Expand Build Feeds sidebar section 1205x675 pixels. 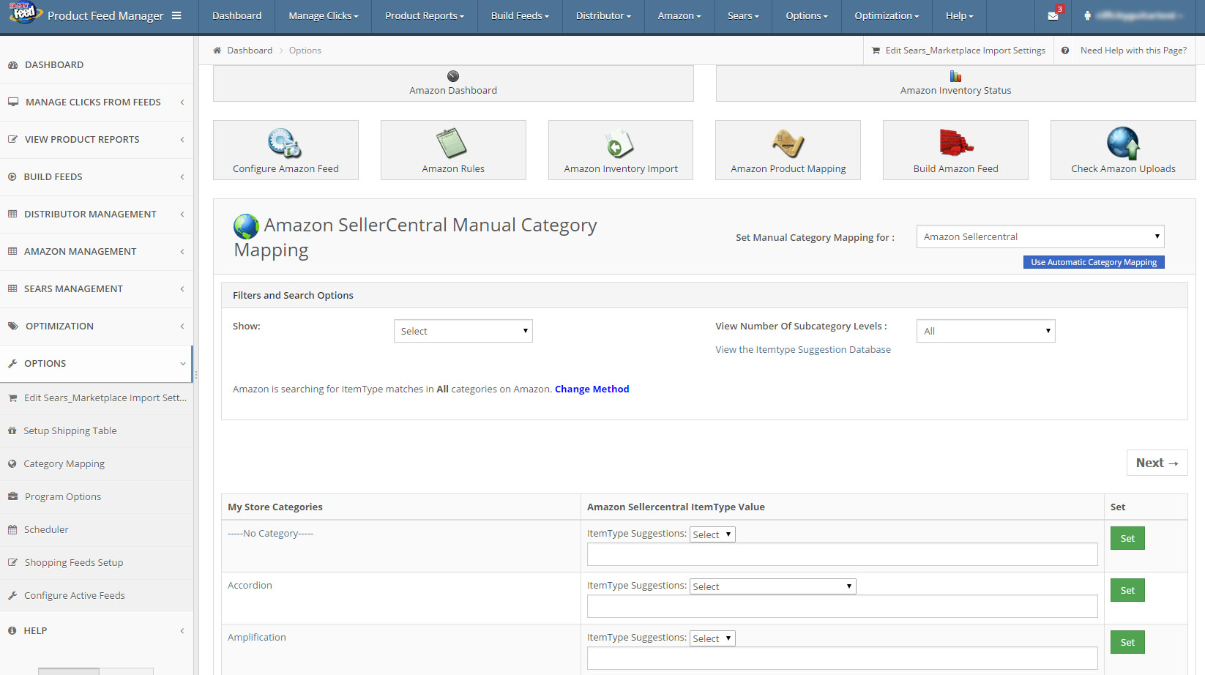[x=97, y=177]
